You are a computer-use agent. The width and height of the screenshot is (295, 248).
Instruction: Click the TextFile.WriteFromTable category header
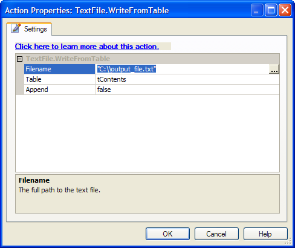[x=68, y=59]
